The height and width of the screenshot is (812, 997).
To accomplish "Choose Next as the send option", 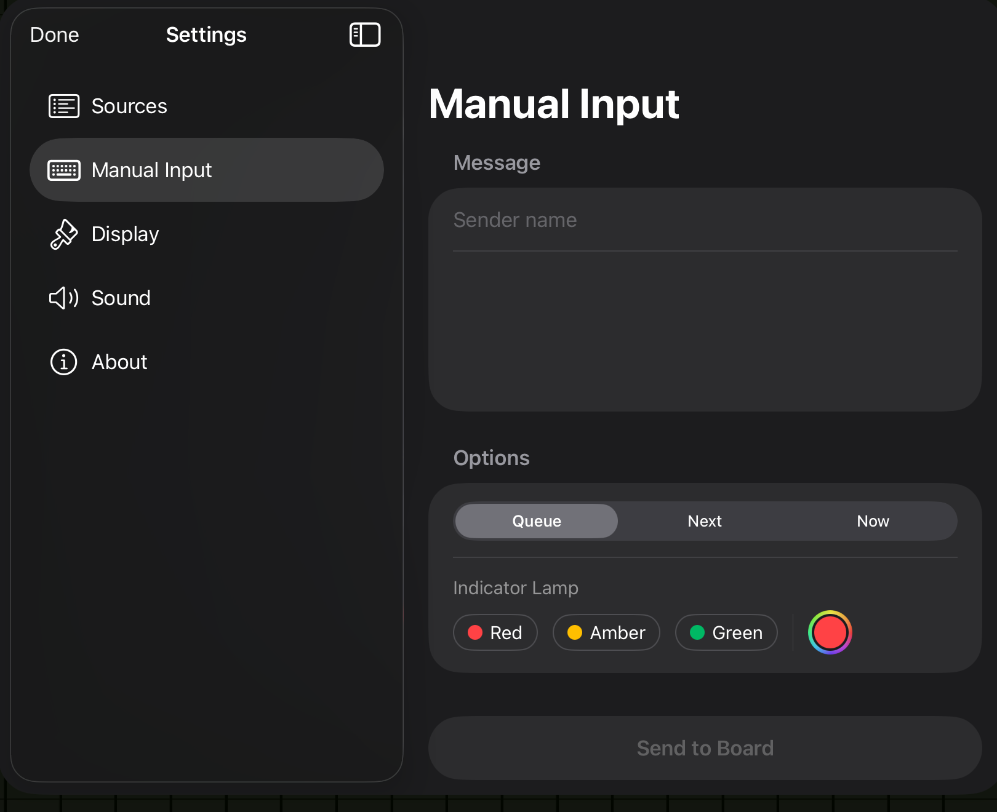I will click(704, 520).
